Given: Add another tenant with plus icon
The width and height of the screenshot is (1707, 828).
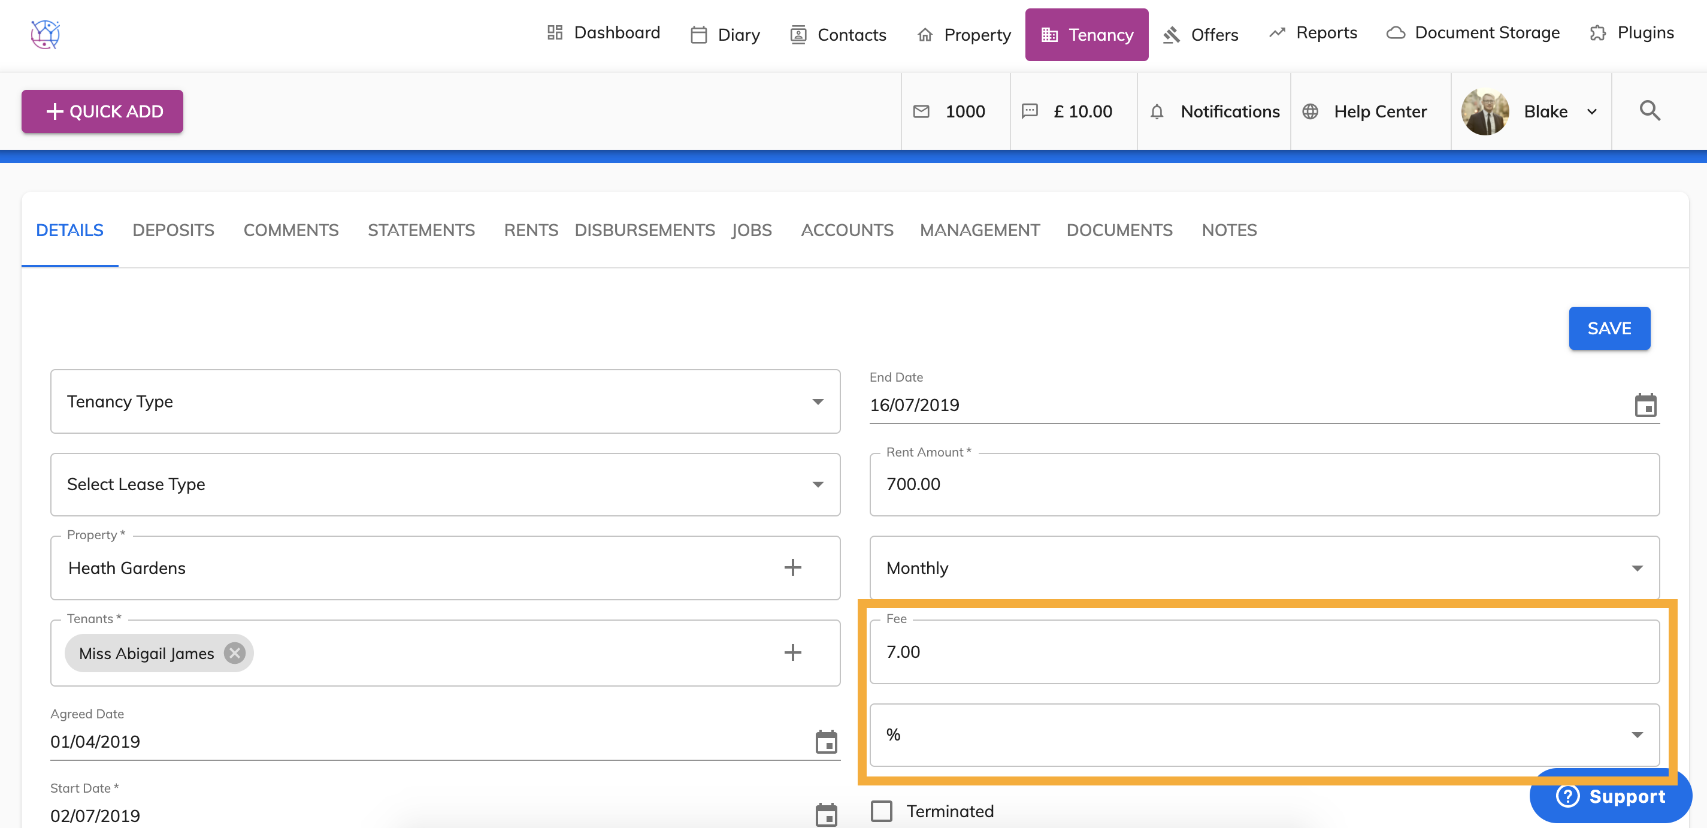Looking at the screenshot, I should (792, 652).
